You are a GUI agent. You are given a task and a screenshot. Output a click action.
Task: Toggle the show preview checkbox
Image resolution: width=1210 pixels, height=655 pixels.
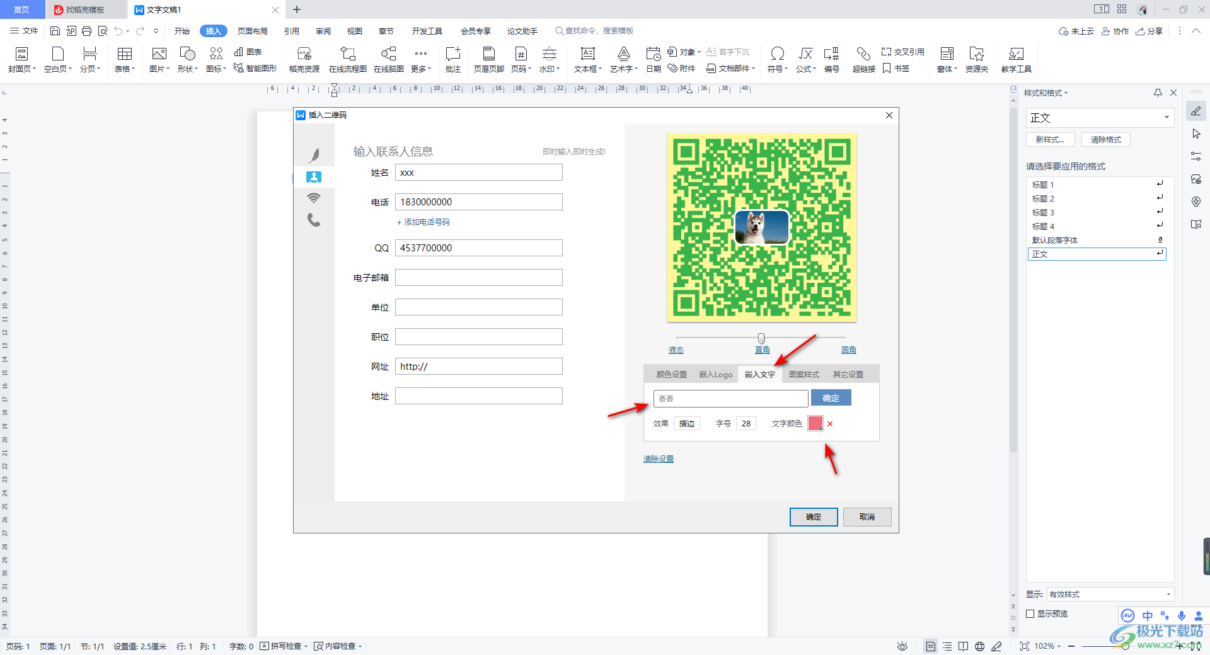tap(1030, 613)
